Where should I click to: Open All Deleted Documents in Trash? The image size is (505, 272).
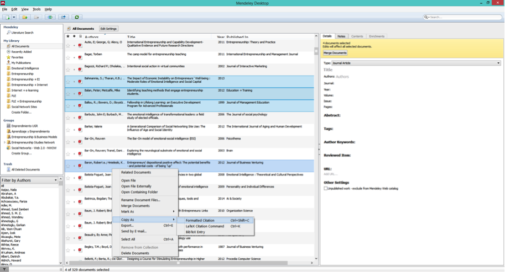tap(25, 169)
